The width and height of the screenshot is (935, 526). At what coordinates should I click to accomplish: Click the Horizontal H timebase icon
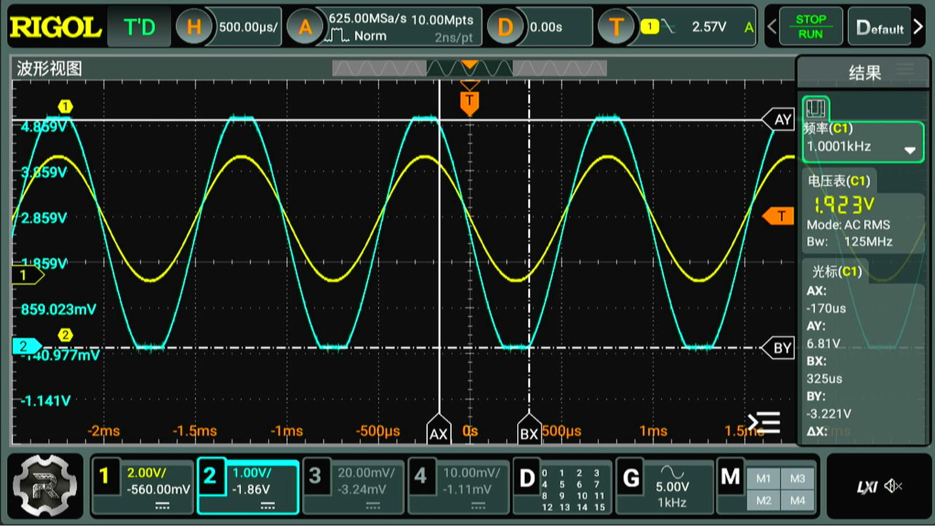(194, 27)
